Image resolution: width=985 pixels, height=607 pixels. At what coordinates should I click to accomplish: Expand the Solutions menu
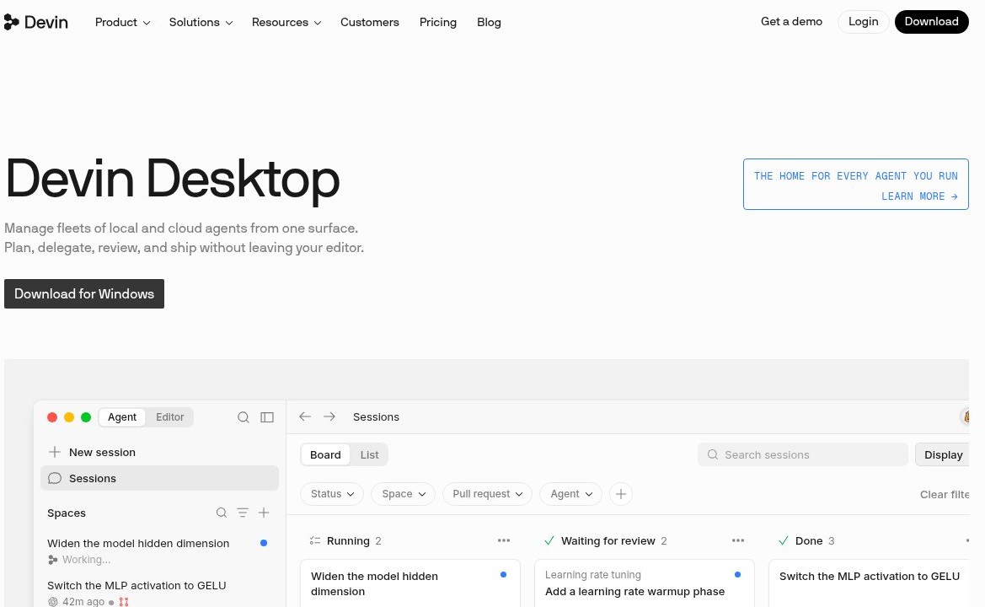[201, 22]
